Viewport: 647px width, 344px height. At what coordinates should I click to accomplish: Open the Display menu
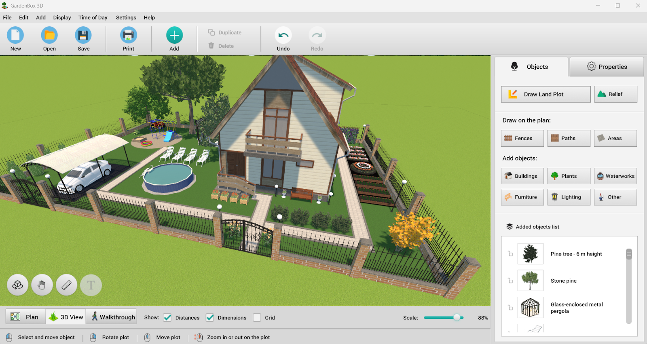(x=62, y=17)
